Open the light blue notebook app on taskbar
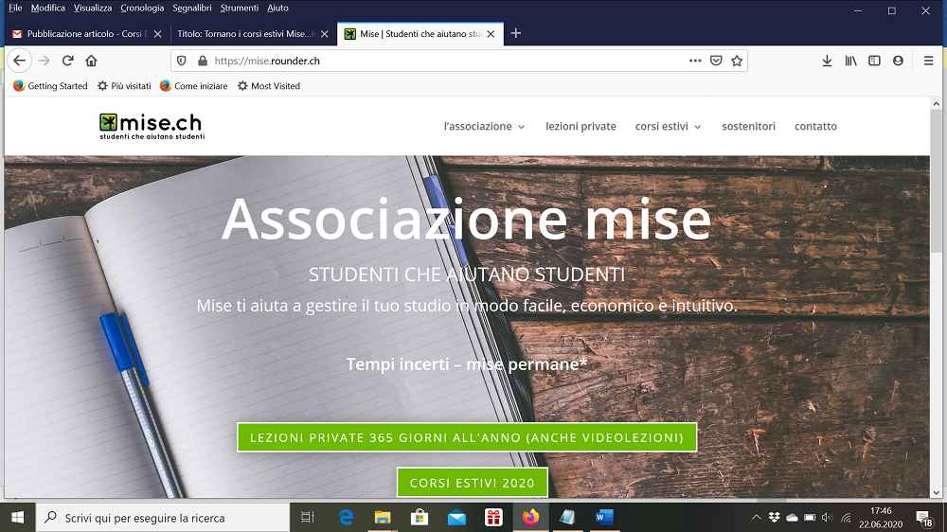Image resolution: width=947 pixels, height=532 pixels. (x=567, y=518)
